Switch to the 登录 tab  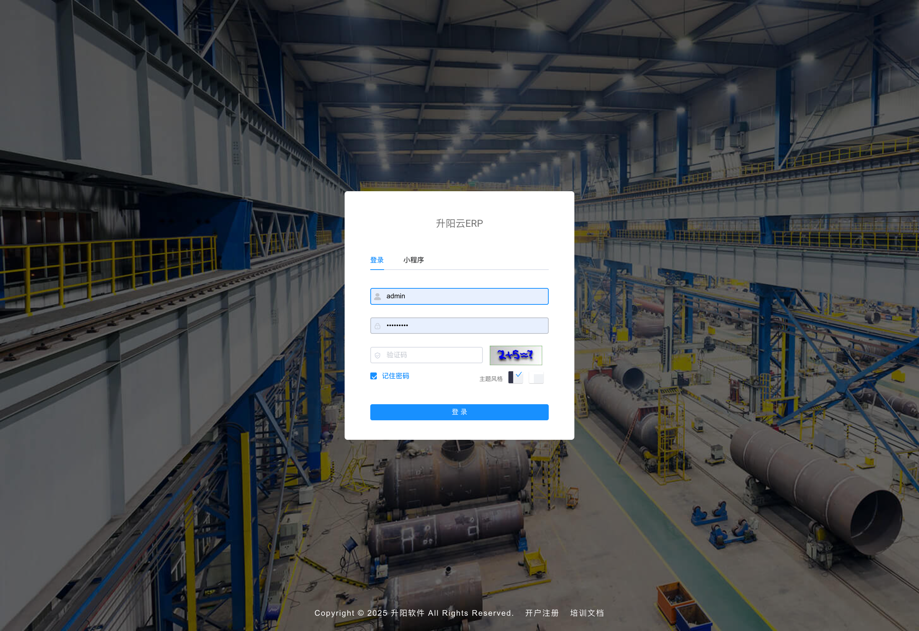(x=376, y=260)
